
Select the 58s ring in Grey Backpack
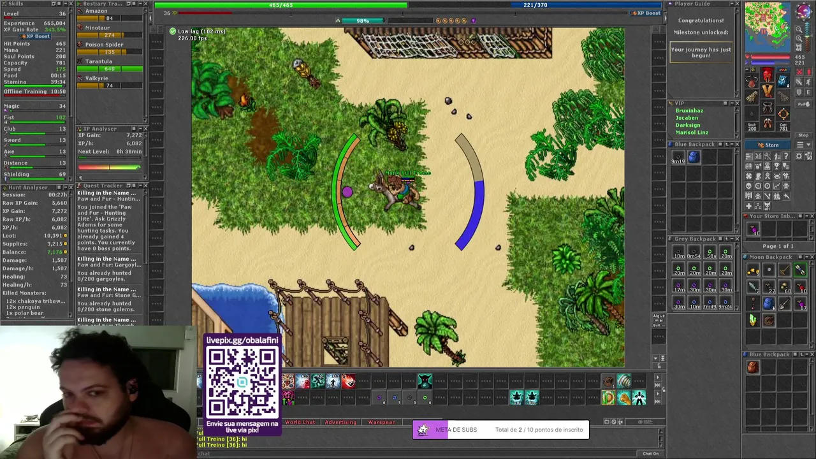[x=710, y=253]
